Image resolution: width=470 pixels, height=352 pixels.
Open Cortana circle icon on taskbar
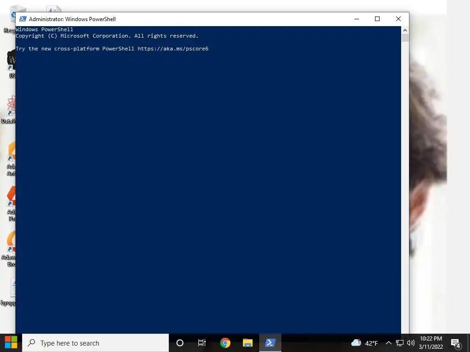[180, 343]
